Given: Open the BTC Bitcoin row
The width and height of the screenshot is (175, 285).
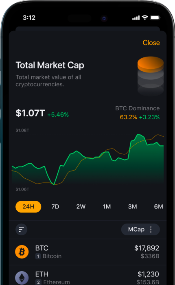Looking at the screenshot, I should point(87,252).
